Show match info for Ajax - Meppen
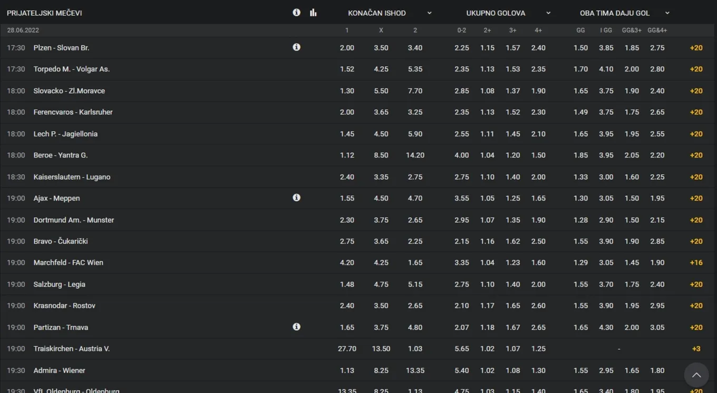 point(296,198)
